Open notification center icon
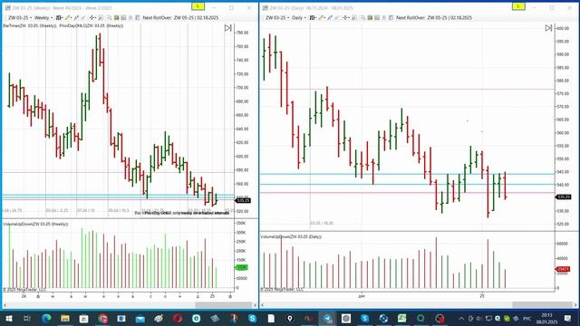This screenshot has width=580, height=326. (x=568, y=318)
